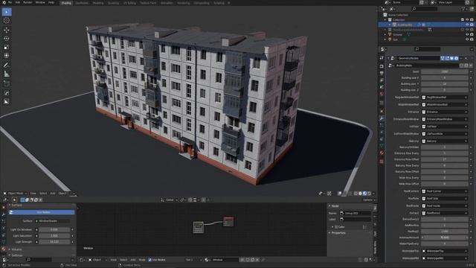
Task: Click the BuildingMatic node group name
Action: coord(426,66)
